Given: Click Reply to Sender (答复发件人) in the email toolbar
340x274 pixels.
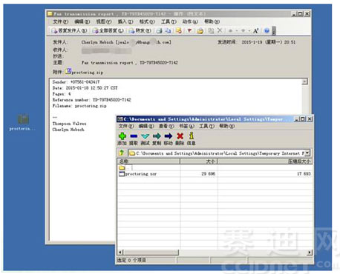Looking at the screenshot, I should point(69,30).
